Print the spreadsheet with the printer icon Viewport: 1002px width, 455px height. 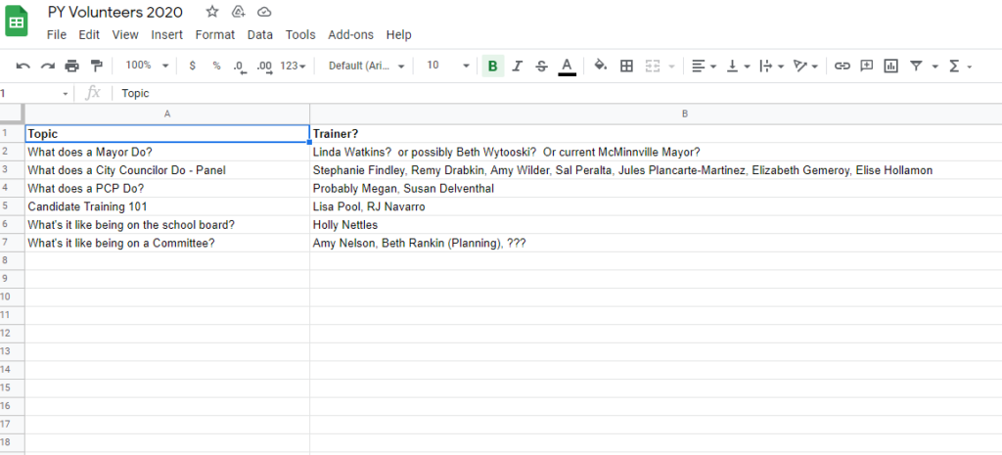(71, 66)
